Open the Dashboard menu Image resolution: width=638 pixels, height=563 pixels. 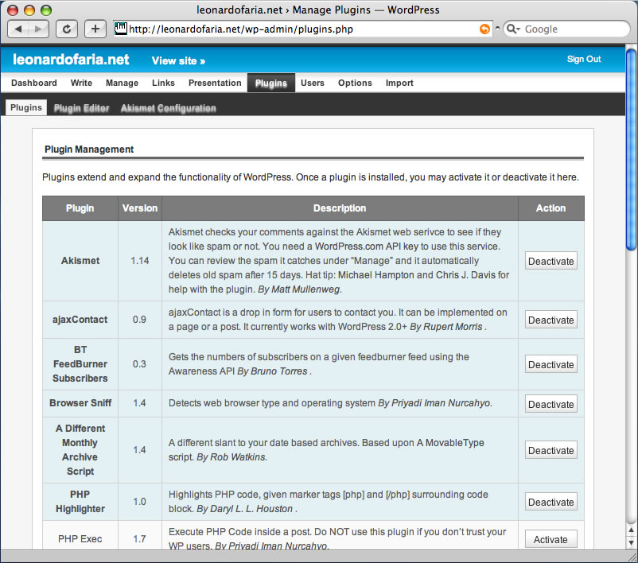[x=34, y=83]
